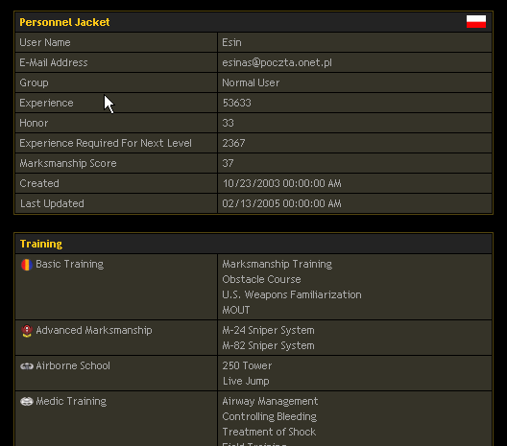Click the Basic Training label

coord(70,264)
